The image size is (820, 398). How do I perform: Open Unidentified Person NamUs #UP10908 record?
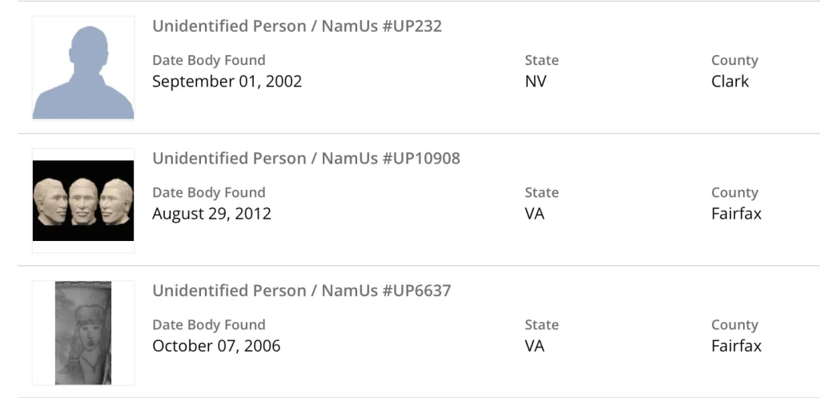306,159
